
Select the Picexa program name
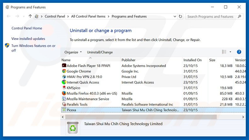pos(71,110)
